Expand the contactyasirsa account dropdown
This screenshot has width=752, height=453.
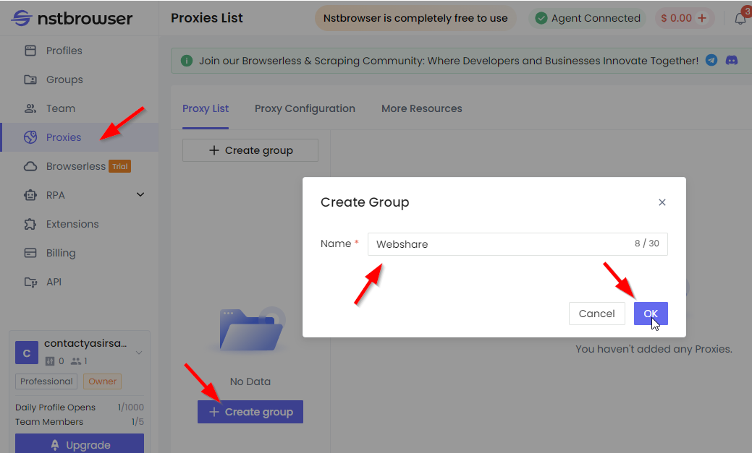tap(138, 353)
